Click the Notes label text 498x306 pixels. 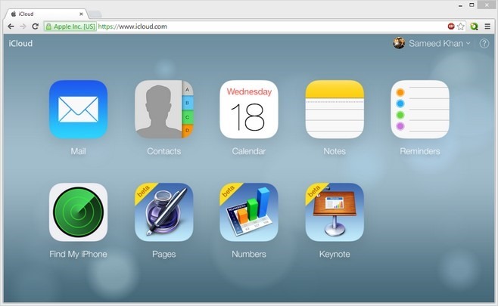pyautogui.click(x=335, y=151)
